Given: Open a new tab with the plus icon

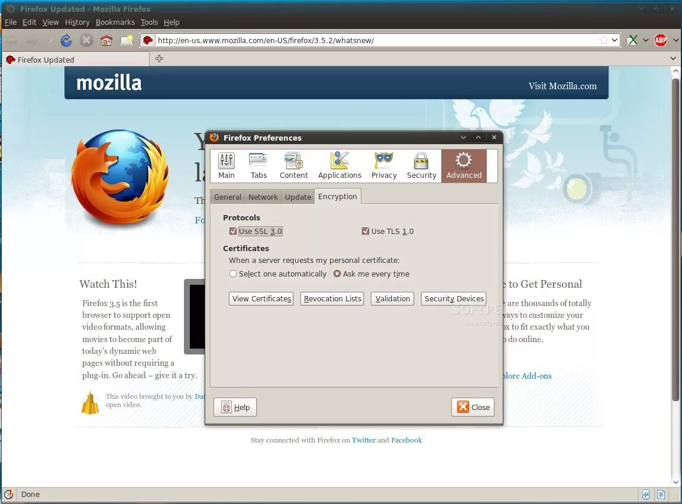Looking at the screenshot, I should tap(159, 58).
